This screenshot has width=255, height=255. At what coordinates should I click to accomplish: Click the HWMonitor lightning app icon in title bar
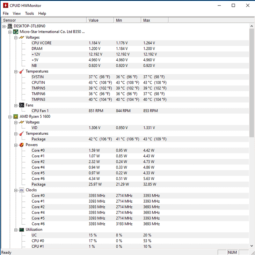5,5
